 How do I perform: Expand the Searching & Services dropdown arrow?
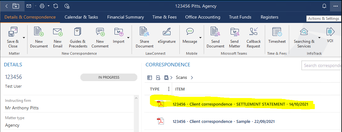319,38
